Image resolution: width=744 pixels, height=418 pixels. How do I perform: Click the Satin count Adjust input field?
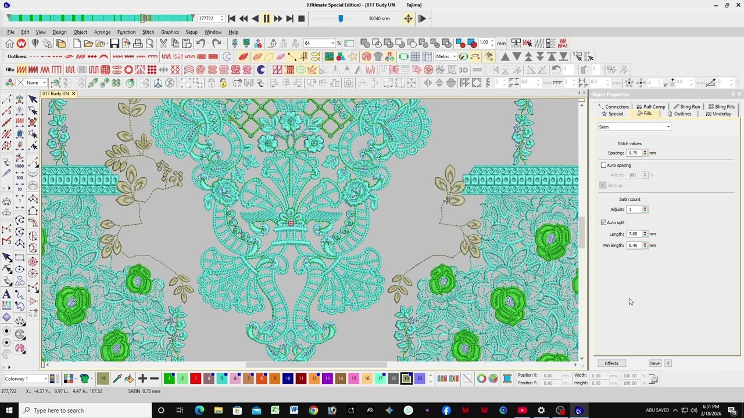(634, 210)
